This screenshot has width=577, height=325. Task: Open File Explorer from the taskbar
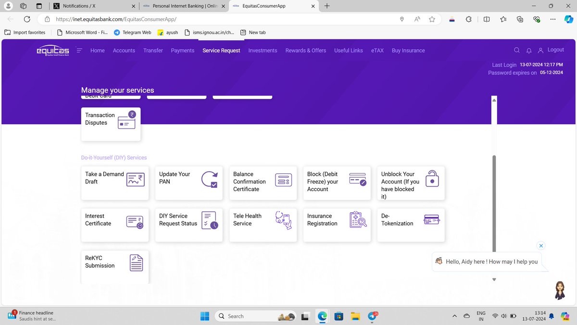[355, 316]
